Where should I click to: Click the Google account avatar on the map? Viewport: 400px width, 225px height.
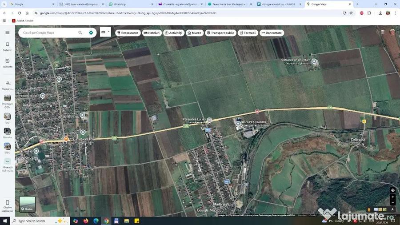pyautogui.click(x=392, y=32)
